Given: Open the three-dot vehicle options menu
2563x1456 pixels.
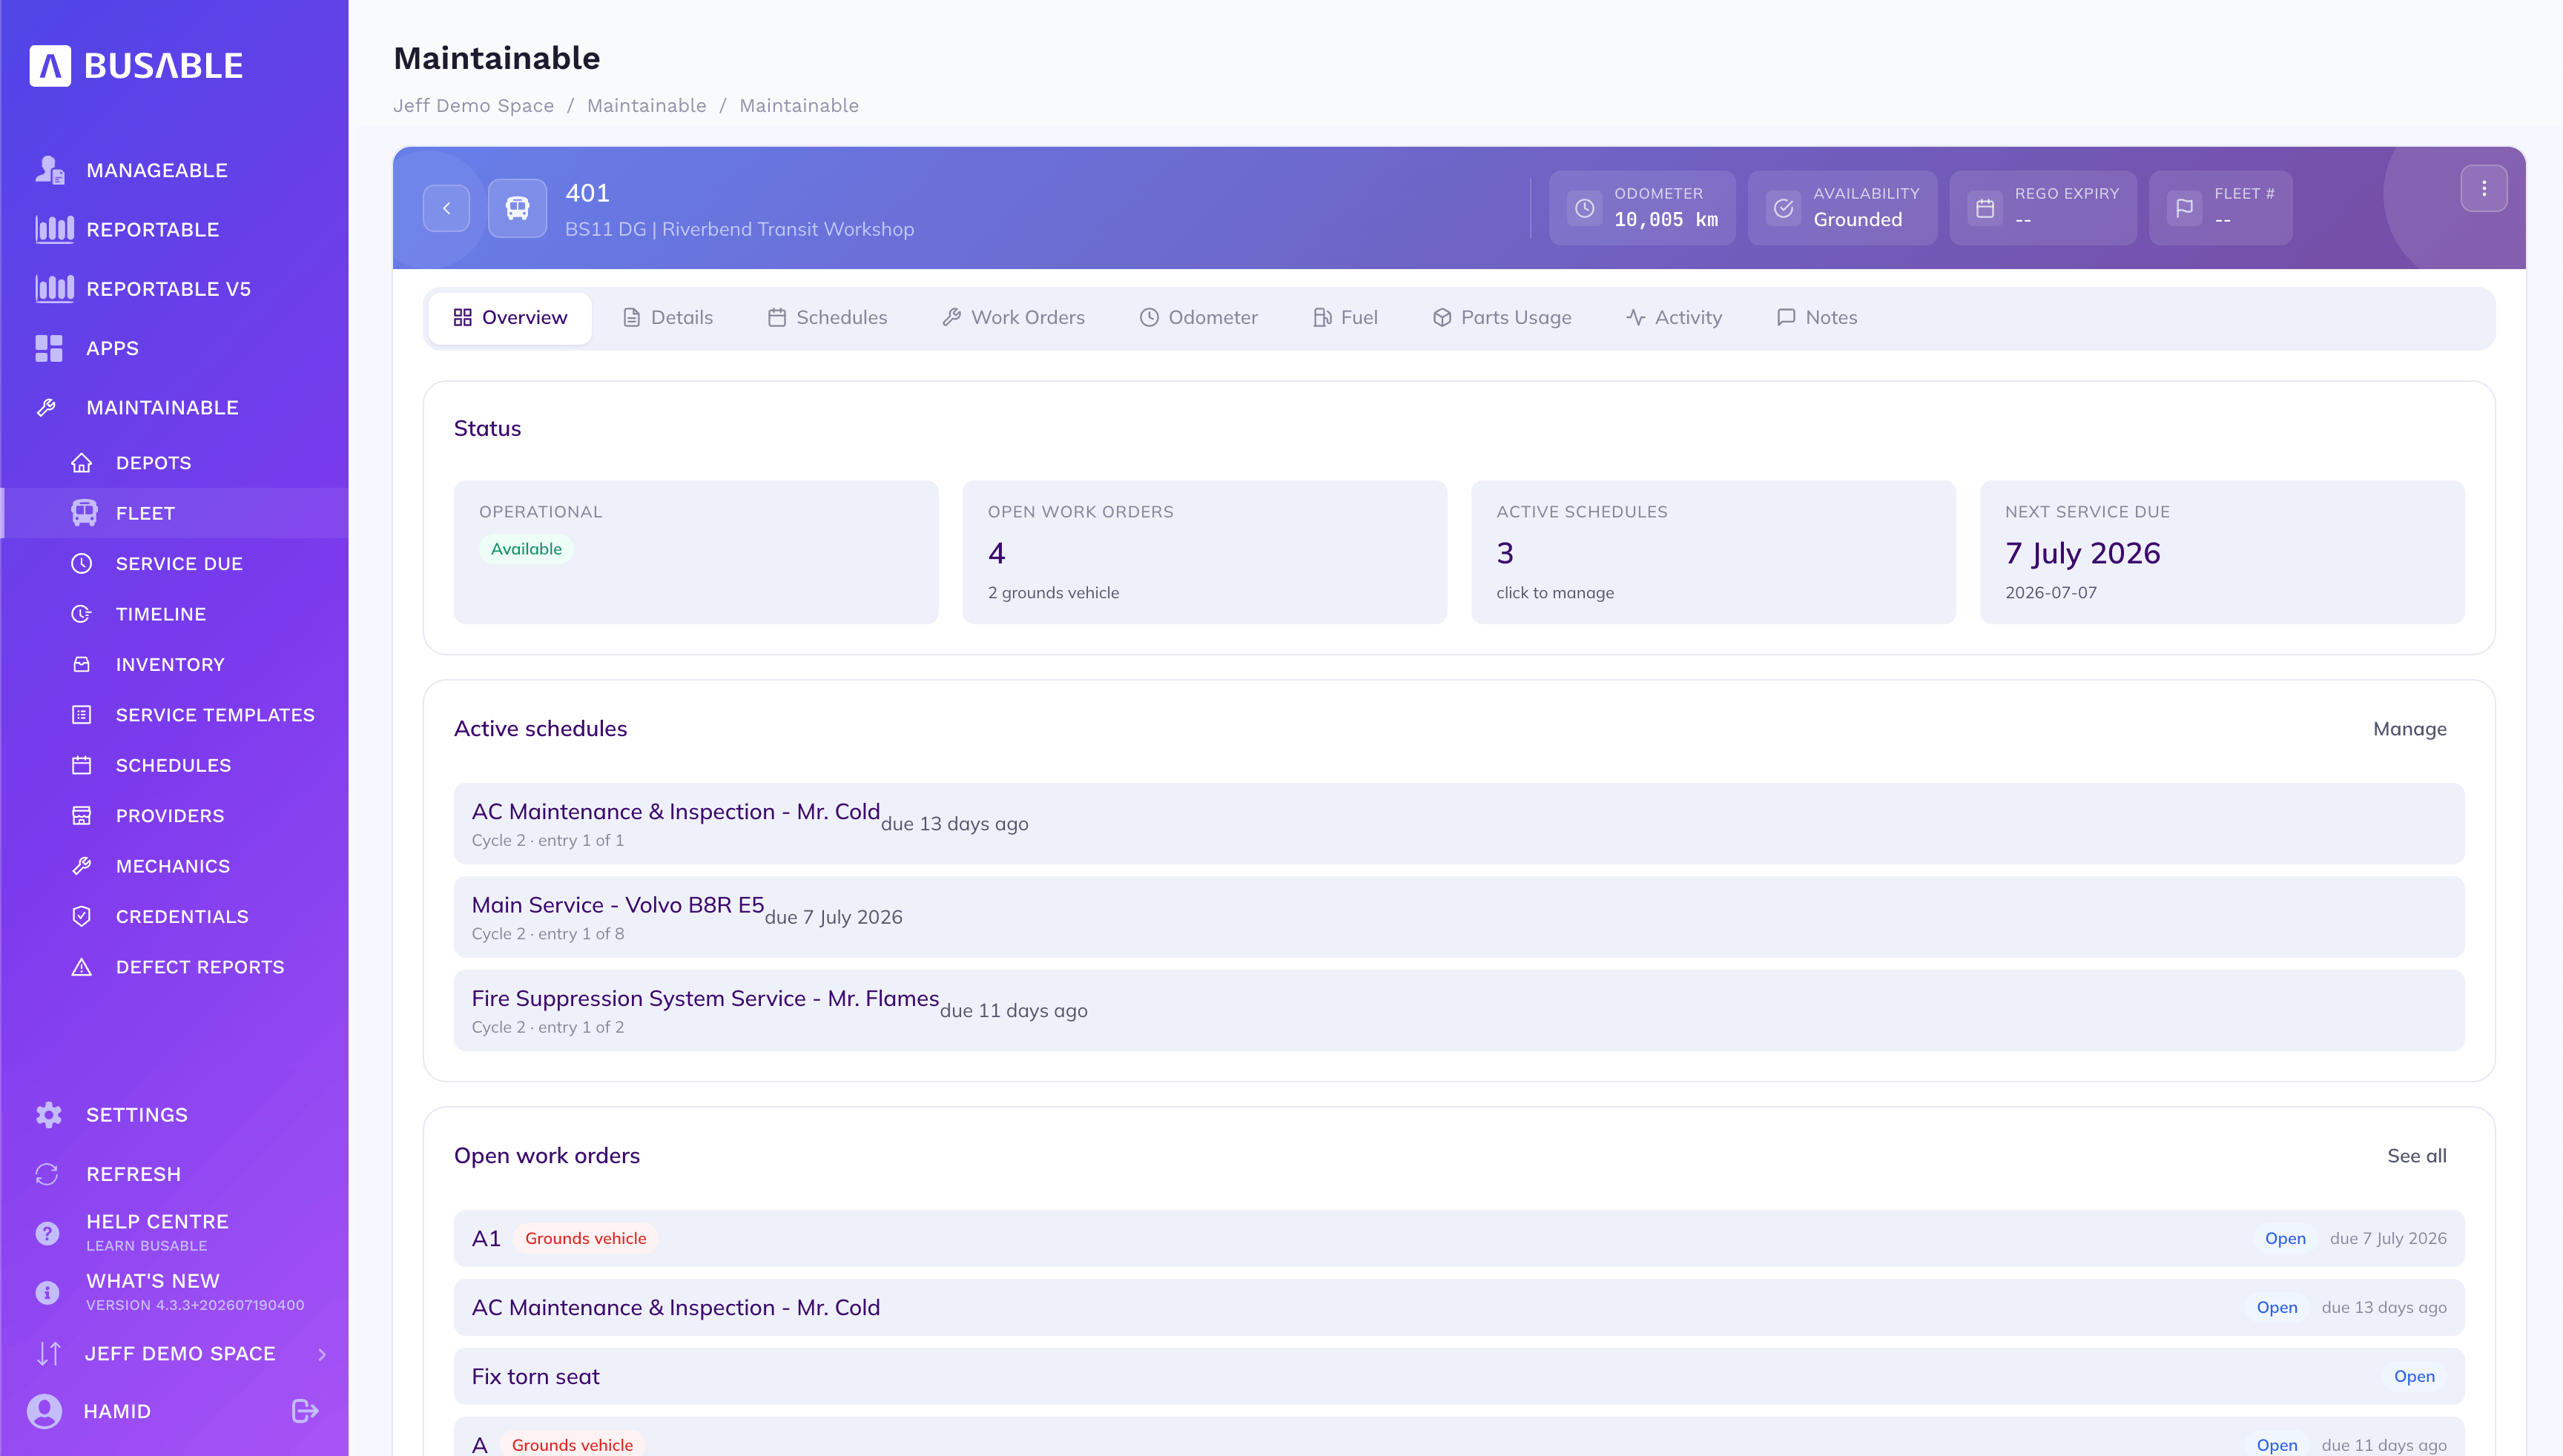Looking at the screenshot, I should [2483, 188].
